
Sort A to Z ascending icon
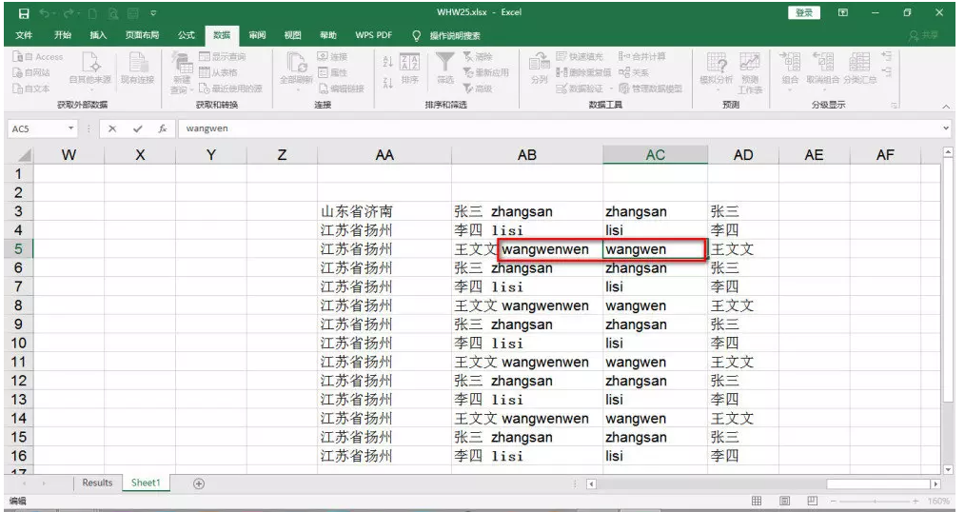click(x=387, y=62)
